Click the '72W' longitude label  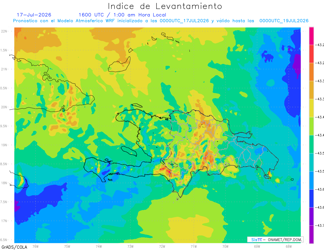pyautogui.click(x=162, y=246)
